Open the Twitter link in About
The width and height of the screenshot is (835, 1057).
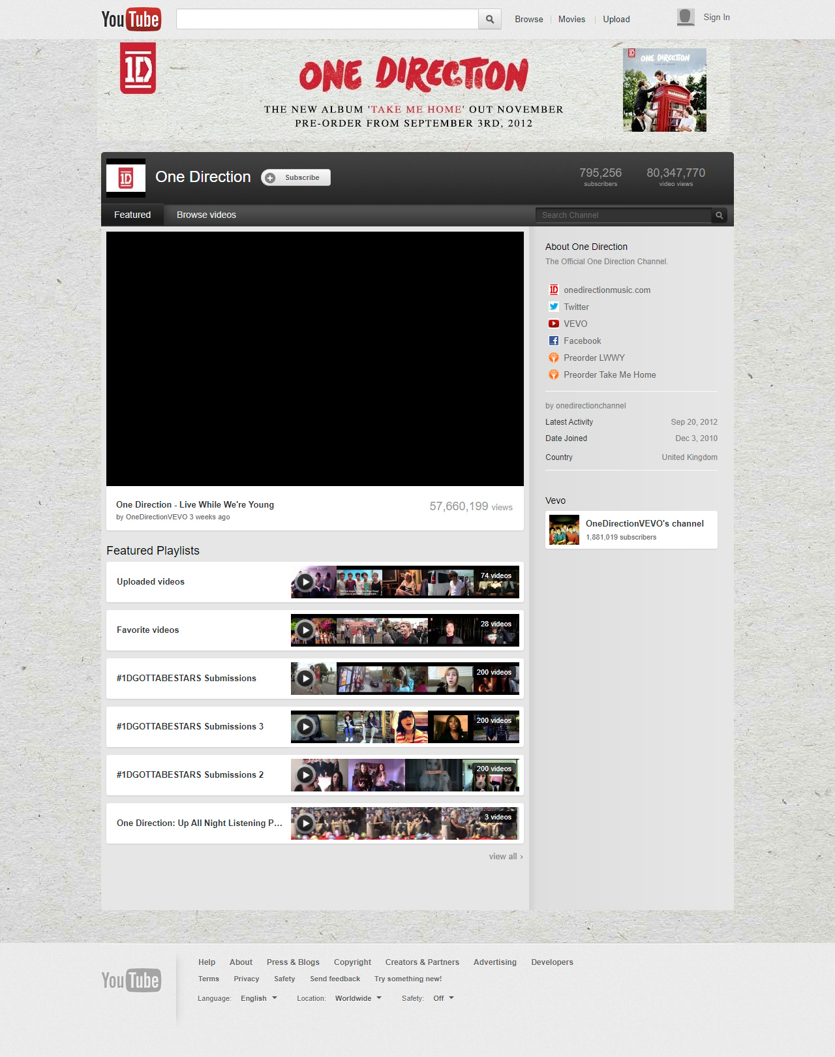click(x=577, y=307)
